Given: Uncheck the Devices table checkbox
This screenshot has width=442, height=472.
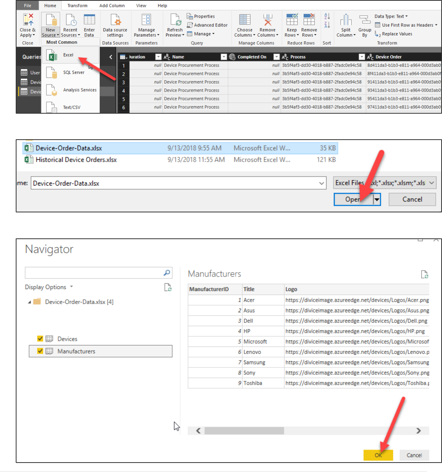Looking at the screenshot, I should pos(40,339).
